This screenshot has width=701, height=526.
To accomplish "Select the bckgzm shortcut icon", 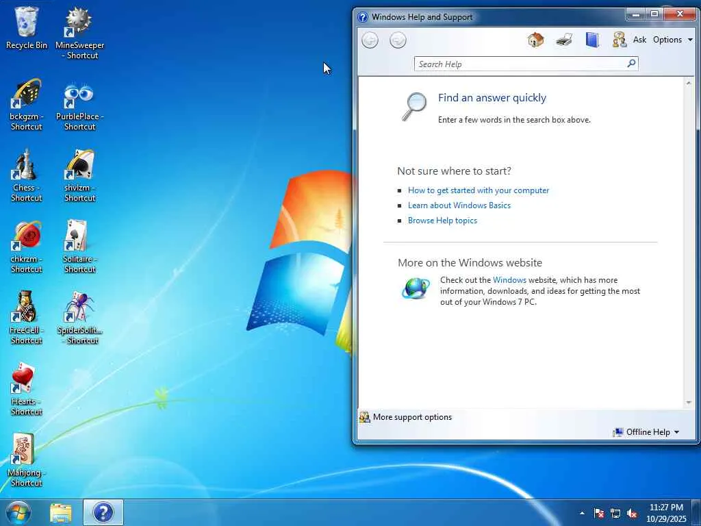I will (27, 104).
